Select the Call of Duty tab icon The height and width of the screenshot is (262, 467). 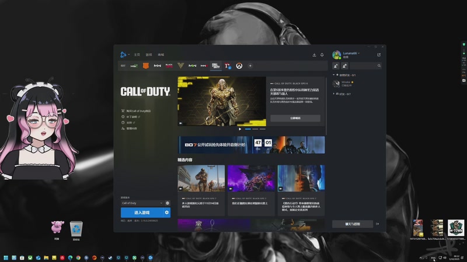tap(215, 66)
